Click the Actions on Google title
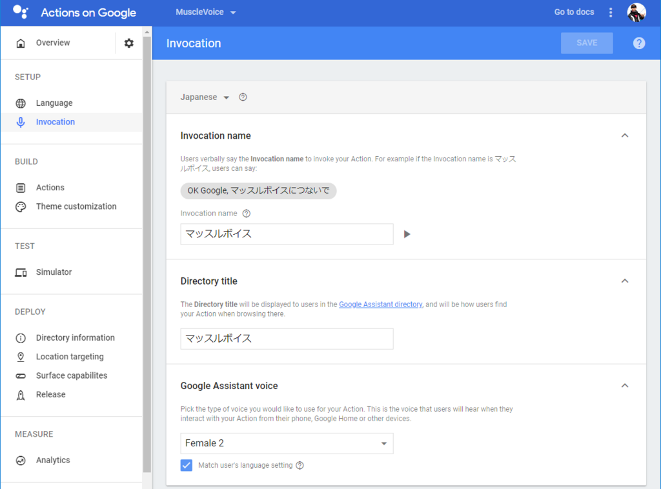 pyautogui.click(x=88, y=13)
